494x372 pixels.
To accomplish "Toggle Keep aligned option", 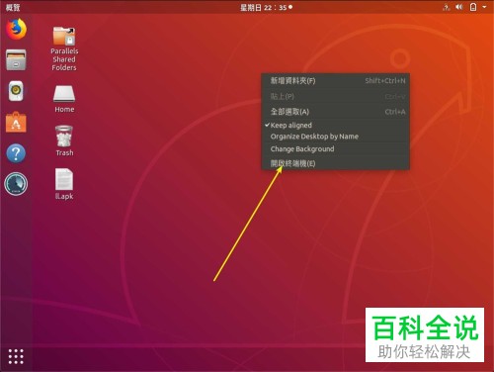I will coord(335,126).
